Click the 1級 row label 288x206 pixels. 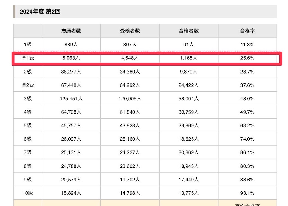[x=28, y=44]
